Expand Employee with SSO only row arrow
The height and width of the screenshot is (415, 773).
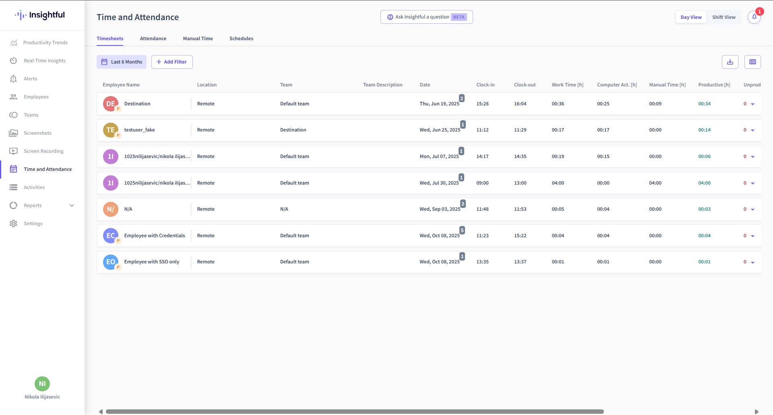(752, 262)
